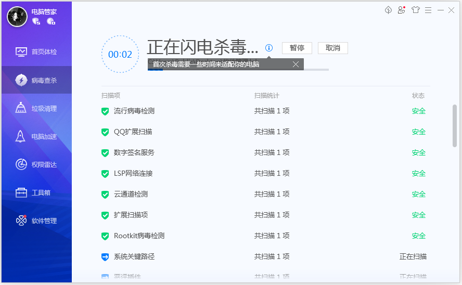The width and height of the screenshot is (462, 285).
Task: Click 共扫描 1 项 in 云通道检测 row
Action: [272, 194]
